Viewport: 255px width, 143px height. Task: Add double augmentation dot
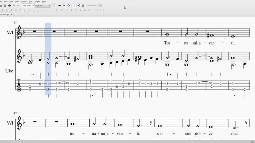coord(51,11)
